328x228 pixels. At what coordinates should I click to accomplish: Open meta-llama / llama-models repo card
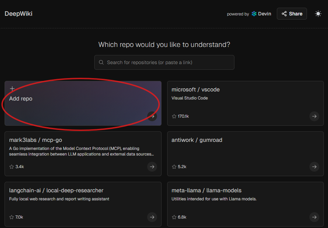pos(245,204)
